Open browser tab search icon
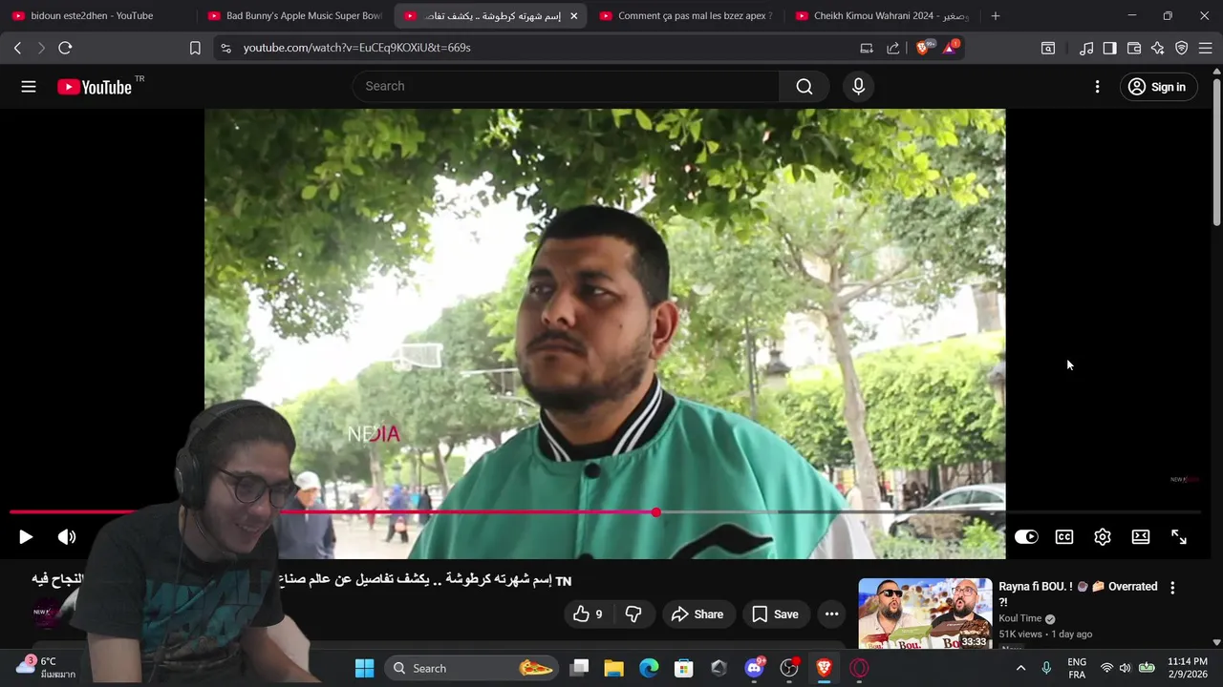Image resolution: width=1223 pixels, height=687 pixels. pos(1048,48)
